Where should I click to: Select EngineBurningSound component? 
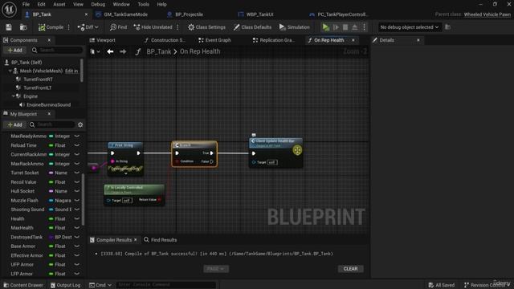[48, 105]
